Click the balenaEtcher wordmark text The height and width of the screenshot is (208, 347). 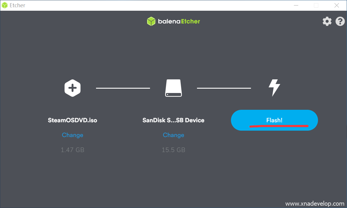point(179,21)
